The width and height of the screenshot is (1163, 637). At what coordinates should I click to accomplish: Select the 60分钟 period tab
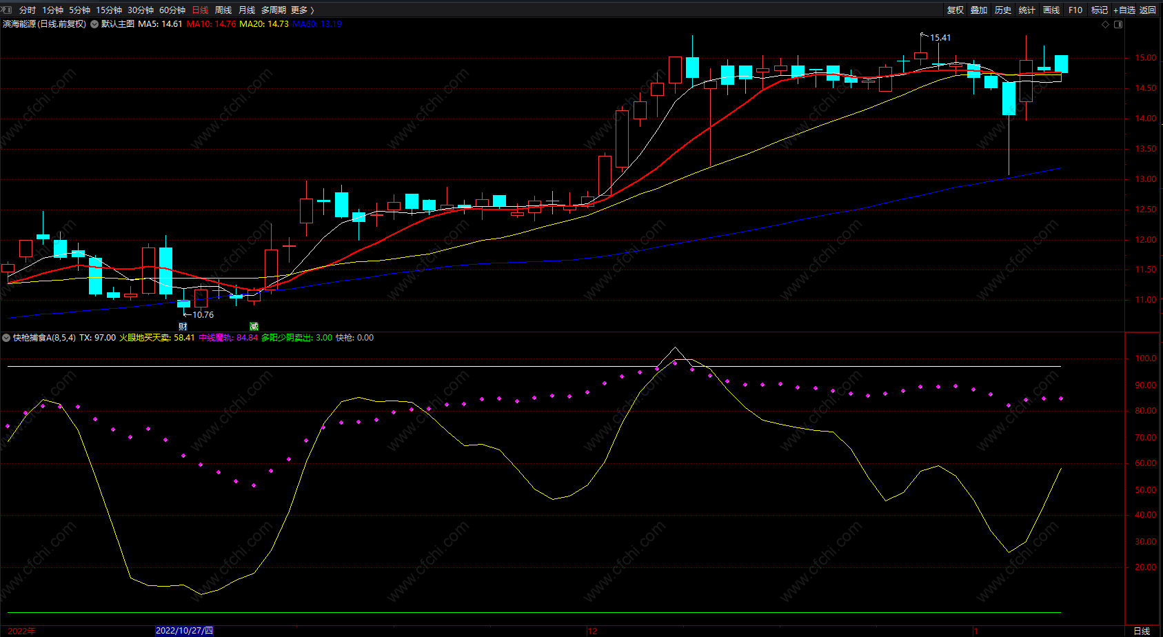[x=172, y=10]
